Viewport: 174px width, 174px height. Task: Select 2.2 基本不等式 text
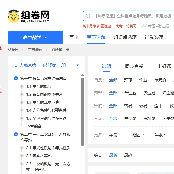pyautogui.click(x=39, y=156)
